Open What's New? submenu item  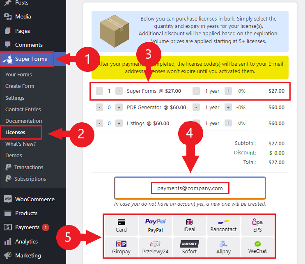pos(21,144)
